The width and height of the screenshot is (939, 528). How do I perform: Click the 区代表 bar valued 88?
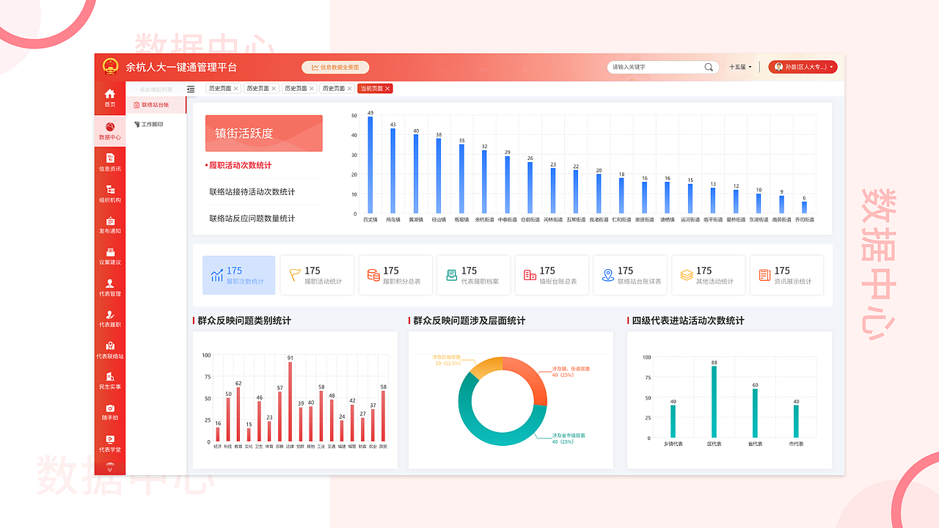coord(714,402)
